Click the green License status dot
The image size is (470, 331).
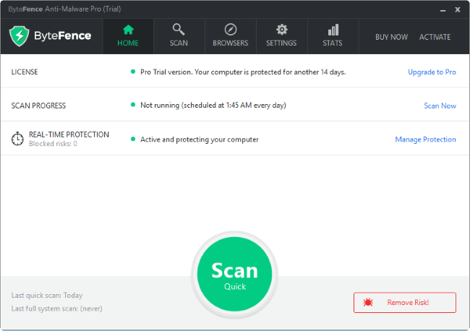pos(133,72)
